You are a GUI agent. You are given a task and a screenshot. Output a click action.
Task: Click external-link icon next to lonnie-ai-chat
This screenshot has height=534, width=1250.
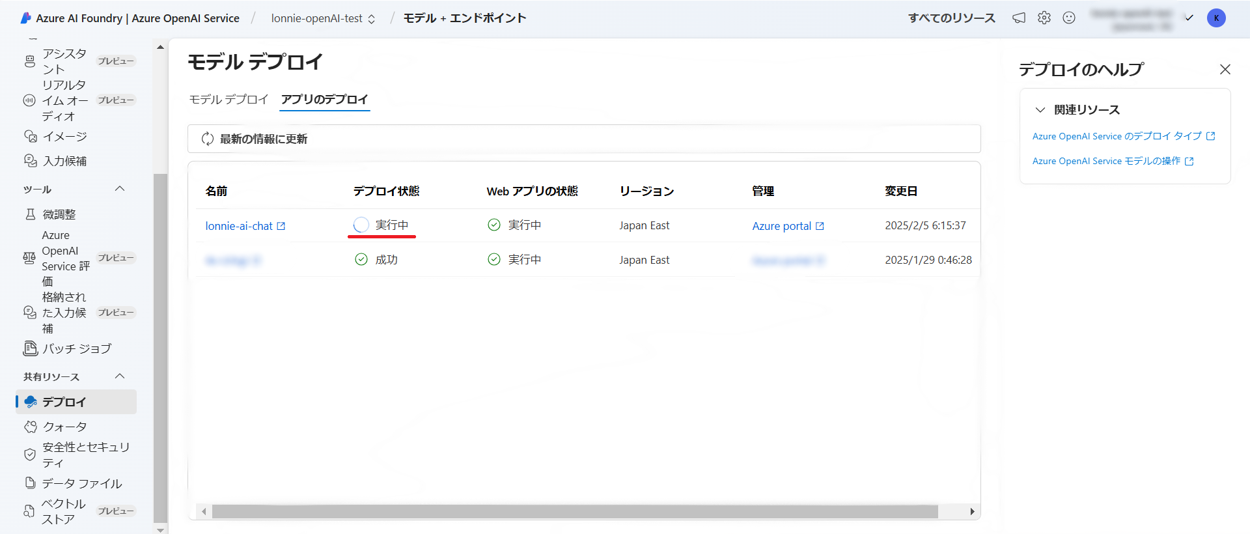tap(281, 226)
